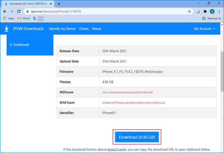Open the About nav link

[96, 29]
